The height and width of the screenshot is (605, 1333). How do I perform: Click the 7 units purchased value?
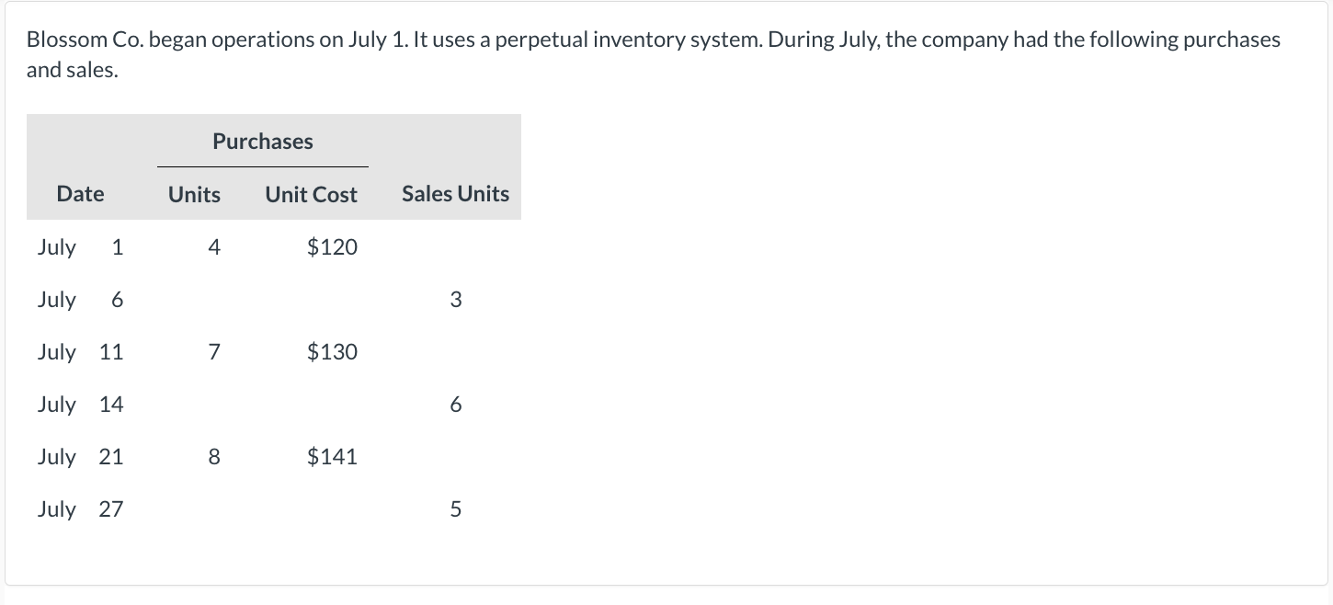point(213,352)
